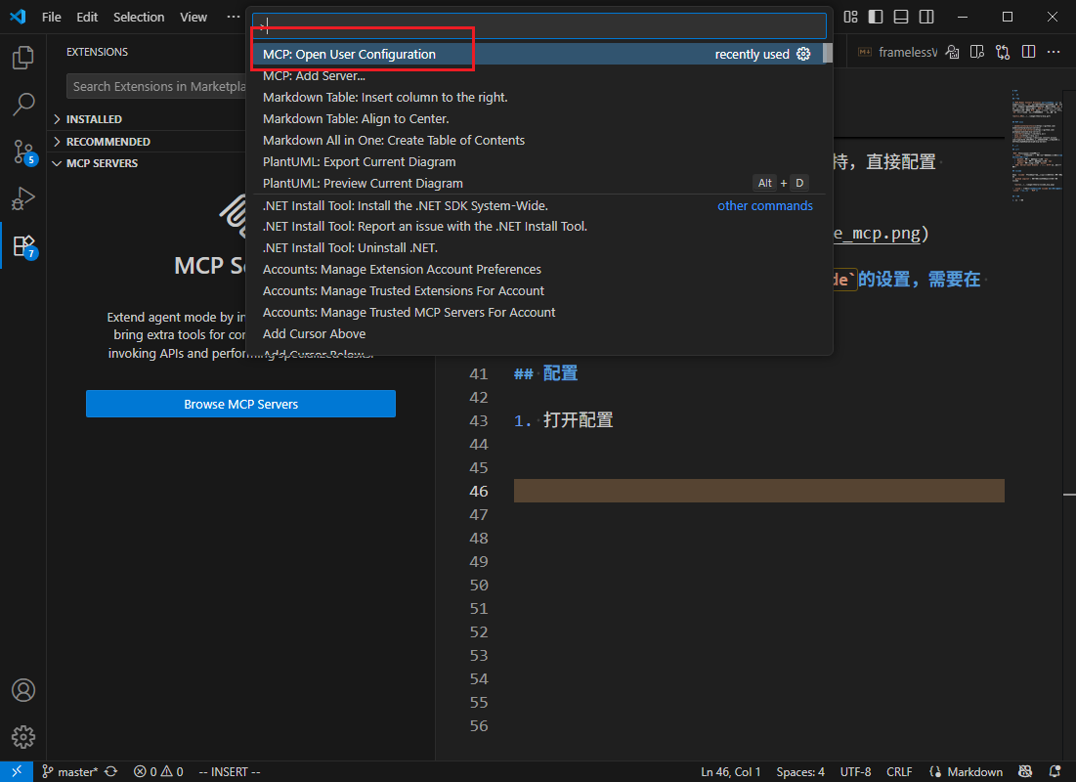This screenshot has height=782, width=1076.
Task: Open the Accounts menu icon
Action: click(x=23, y=690)
